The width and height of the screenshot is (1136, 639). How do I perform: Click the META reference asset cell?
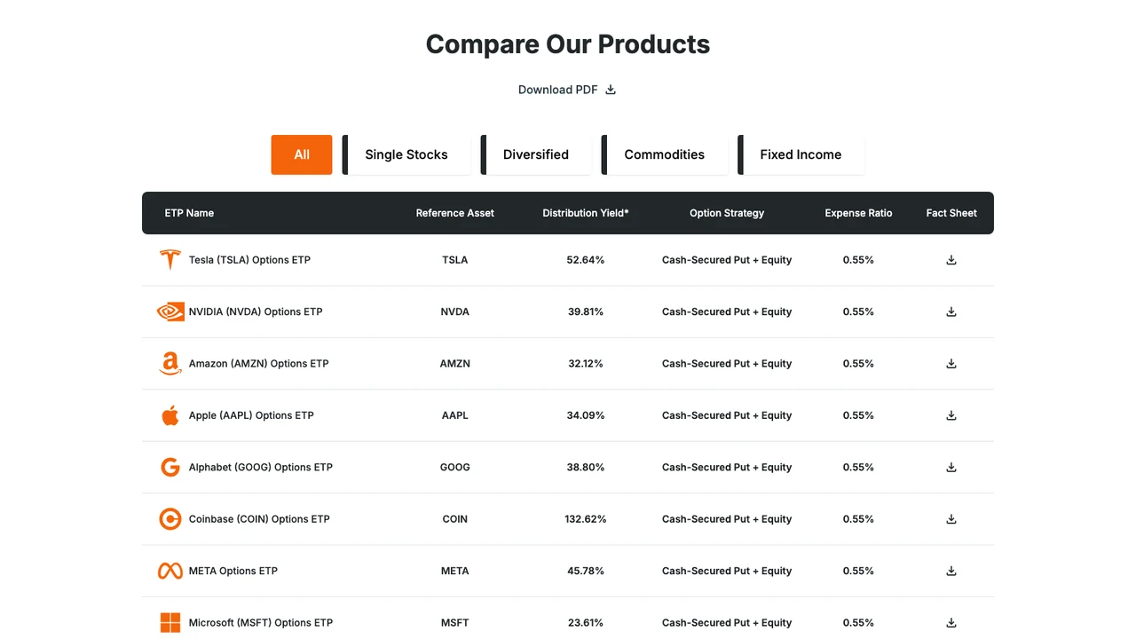coord(455,571)
